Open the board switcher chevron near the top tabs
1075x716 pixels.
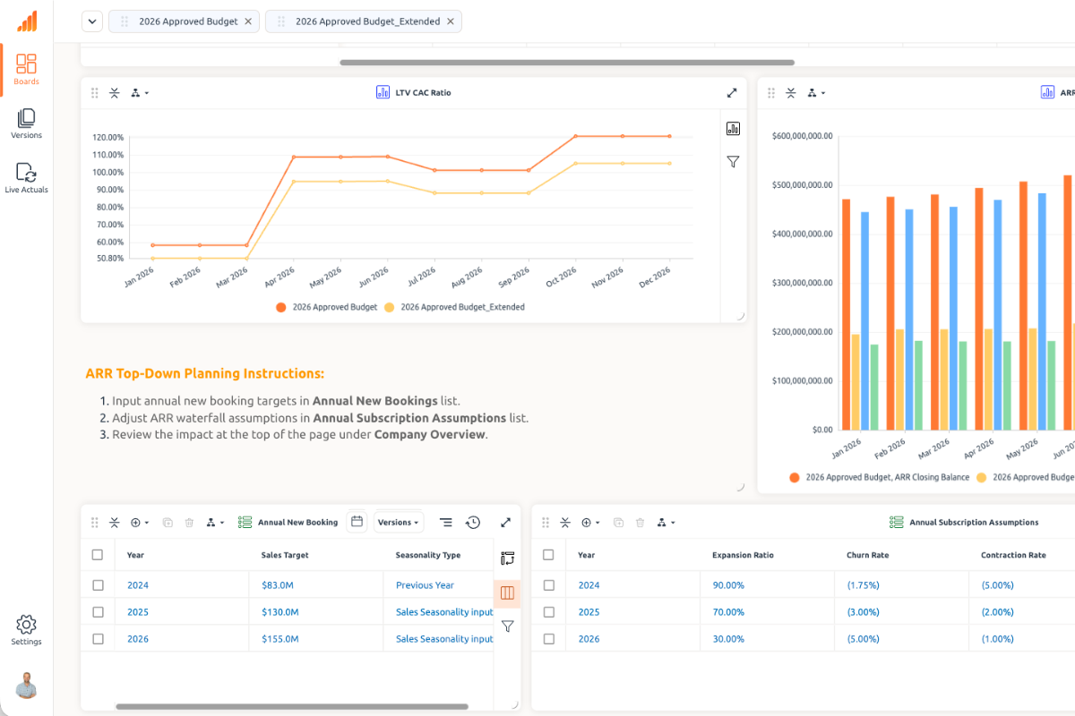[x=91, y=21]
